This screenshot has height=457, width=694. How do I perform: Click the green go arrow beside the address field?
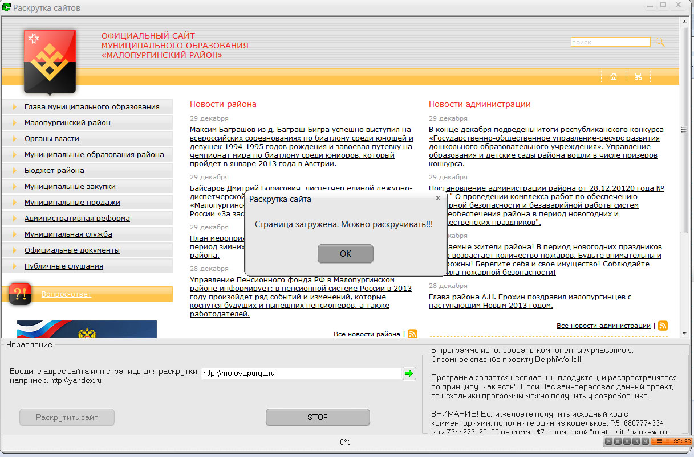pyautogui.click(x=409, y=373)
